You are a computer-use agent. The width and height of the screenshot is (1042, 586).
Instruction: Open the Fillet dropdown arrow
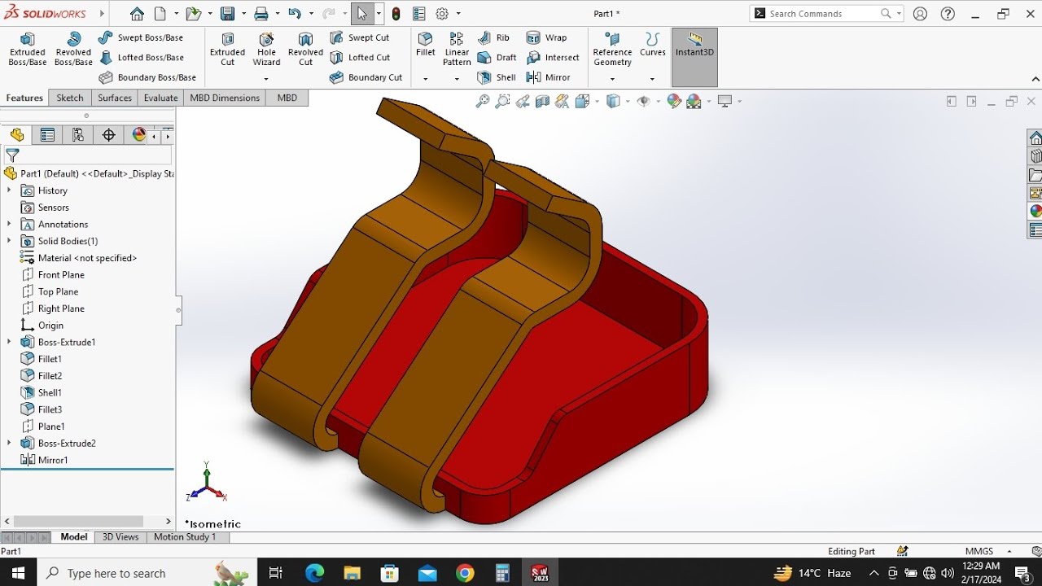pyautogui.click(x=425, y=79)
